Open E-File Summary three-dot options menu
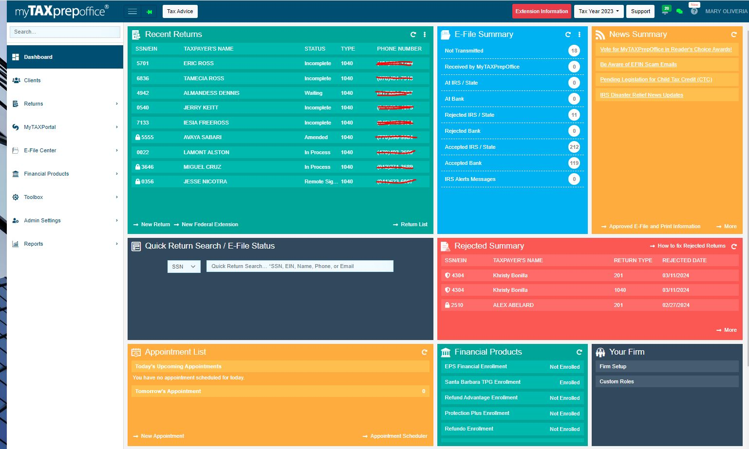 (x=579, y=35)
